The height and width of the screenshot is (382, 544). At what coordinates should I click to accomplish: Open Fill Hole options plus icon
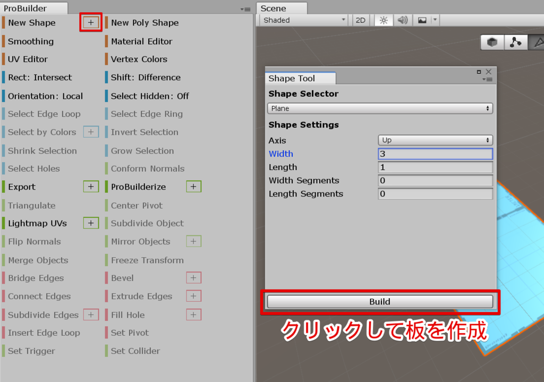coord(193,315)
